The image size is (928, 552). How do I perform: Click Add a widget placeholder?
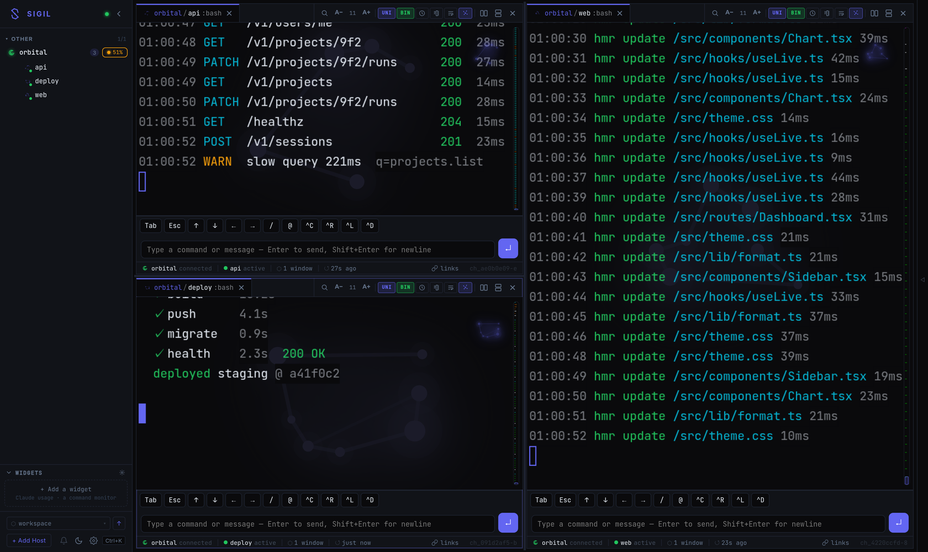pos(66,493)
